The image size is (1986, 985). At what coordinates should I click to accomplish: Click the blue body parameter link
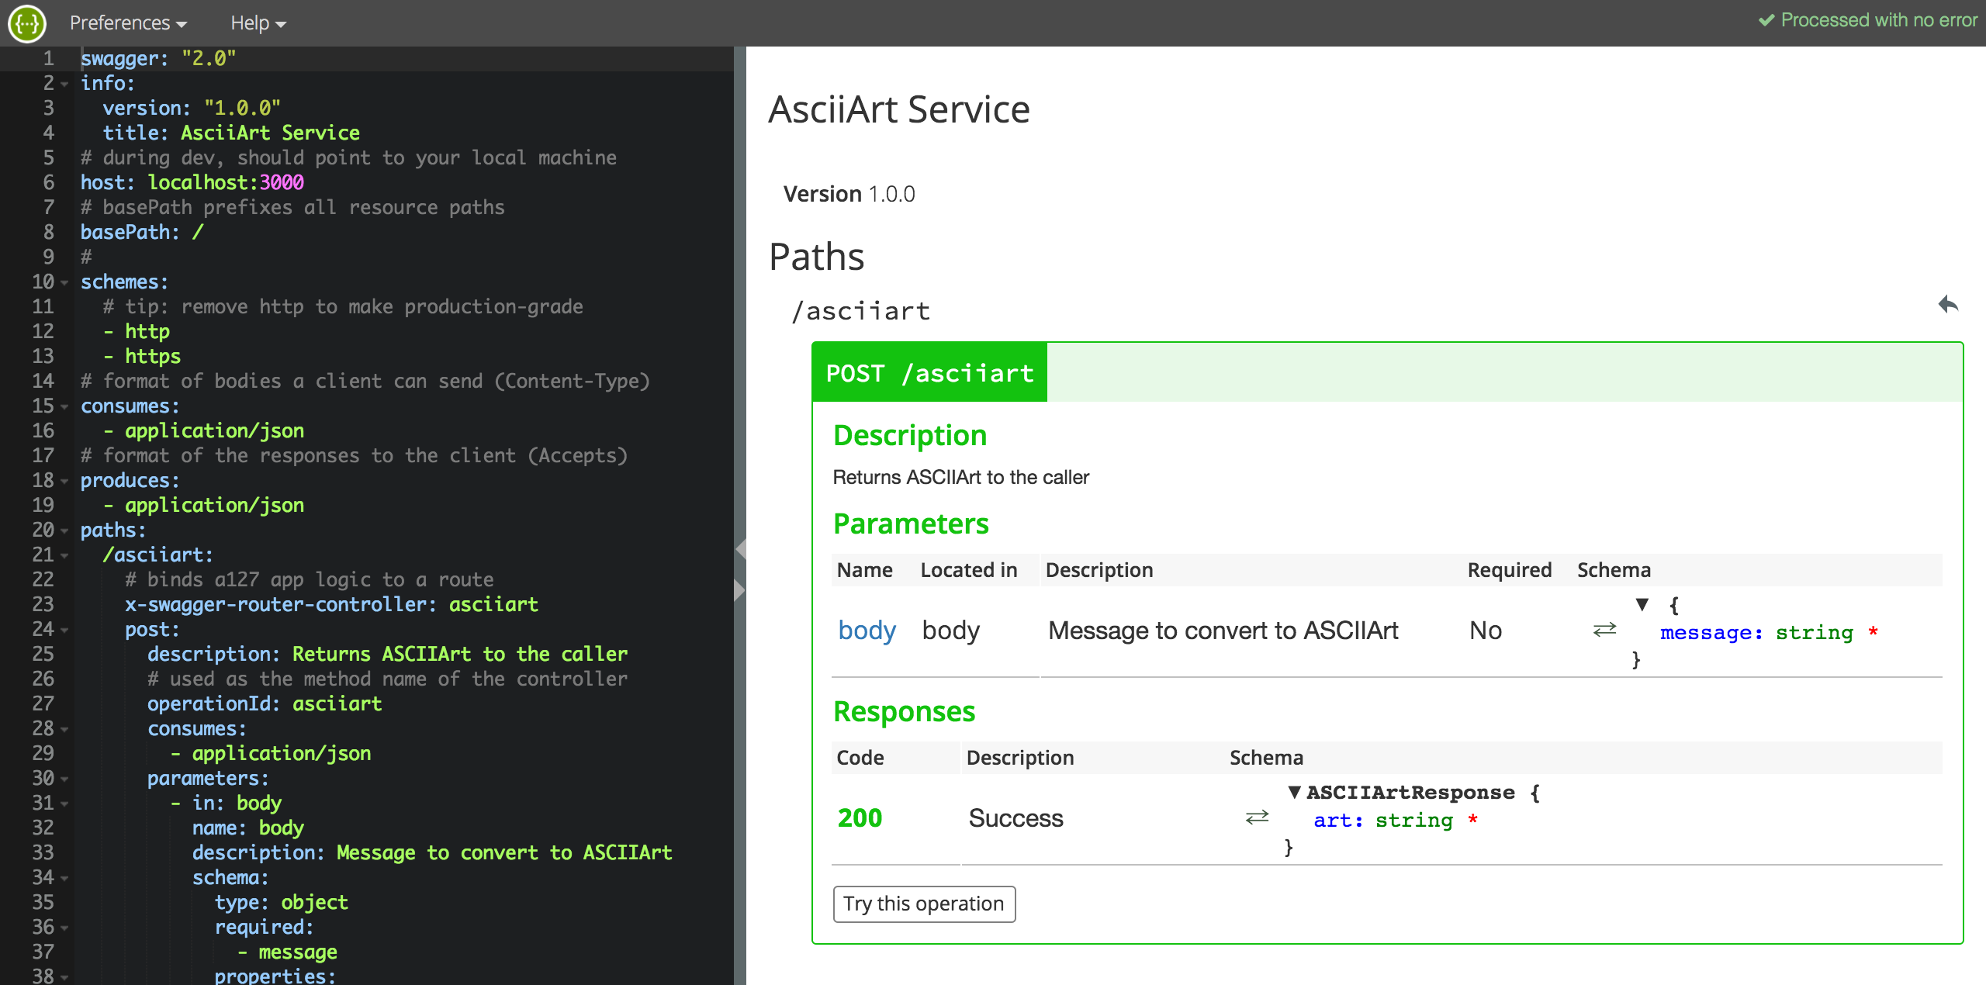pyautogui.click(x=867, y=631)
